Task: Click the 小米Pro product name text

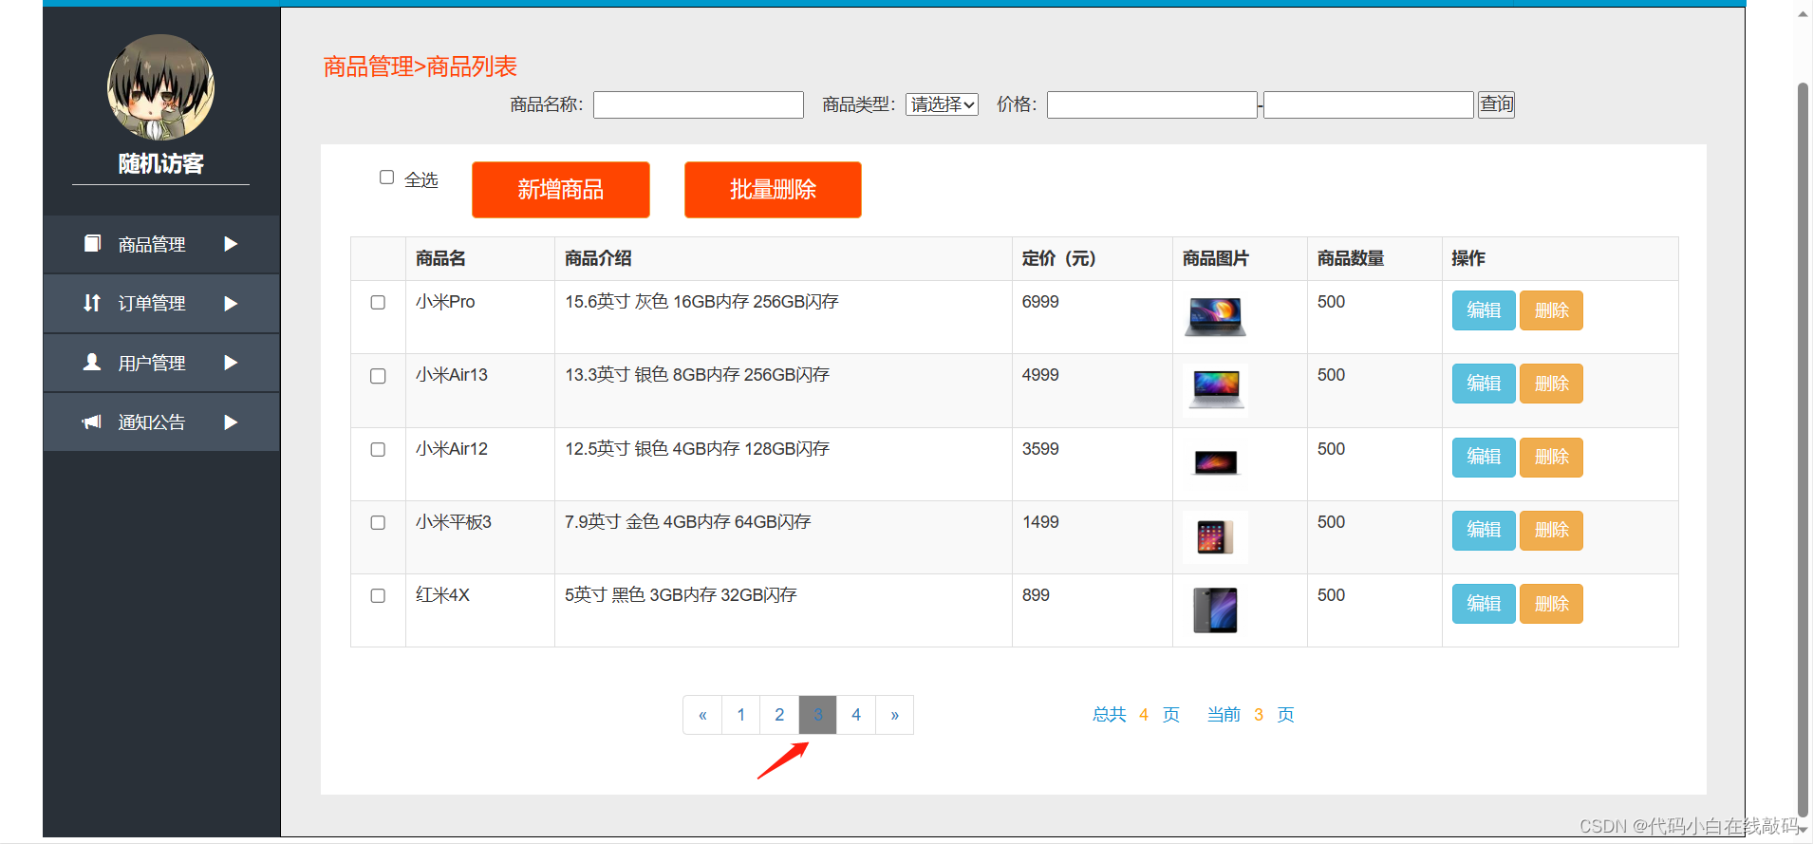Action: tap(445, 302)
